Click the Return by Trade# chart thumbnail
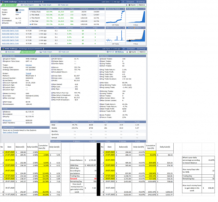This screenshot has height=202, width=218. tap(115, 17)
